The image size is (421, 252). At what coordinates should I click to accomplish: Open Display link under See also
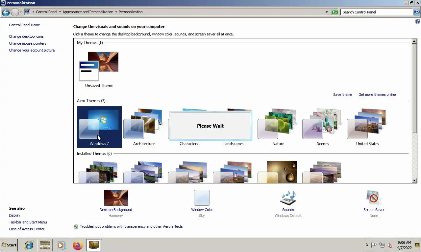pyautogui.click(x=14, y=215)
